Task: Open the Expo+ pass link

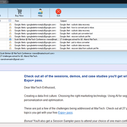Action: click(65, 112)
